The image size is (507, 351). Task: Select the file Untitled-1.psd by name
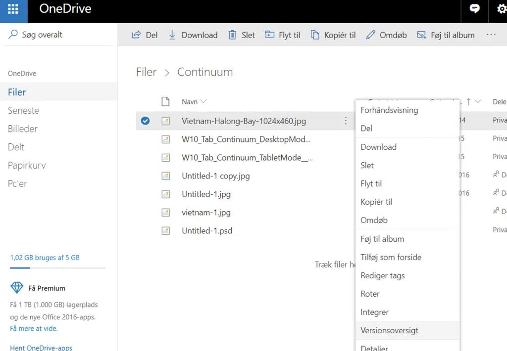[x=207, y=230]
